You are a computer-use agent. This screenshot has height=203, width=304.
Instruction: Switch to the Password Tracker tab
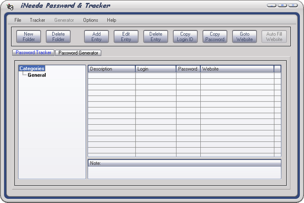pos(33,53)
